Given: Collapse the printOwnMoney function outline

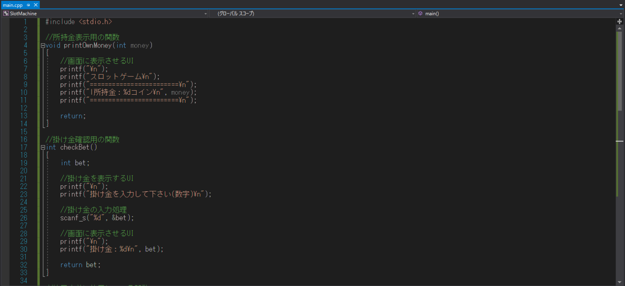Looking at the screenshot, I should pos(42,45).
